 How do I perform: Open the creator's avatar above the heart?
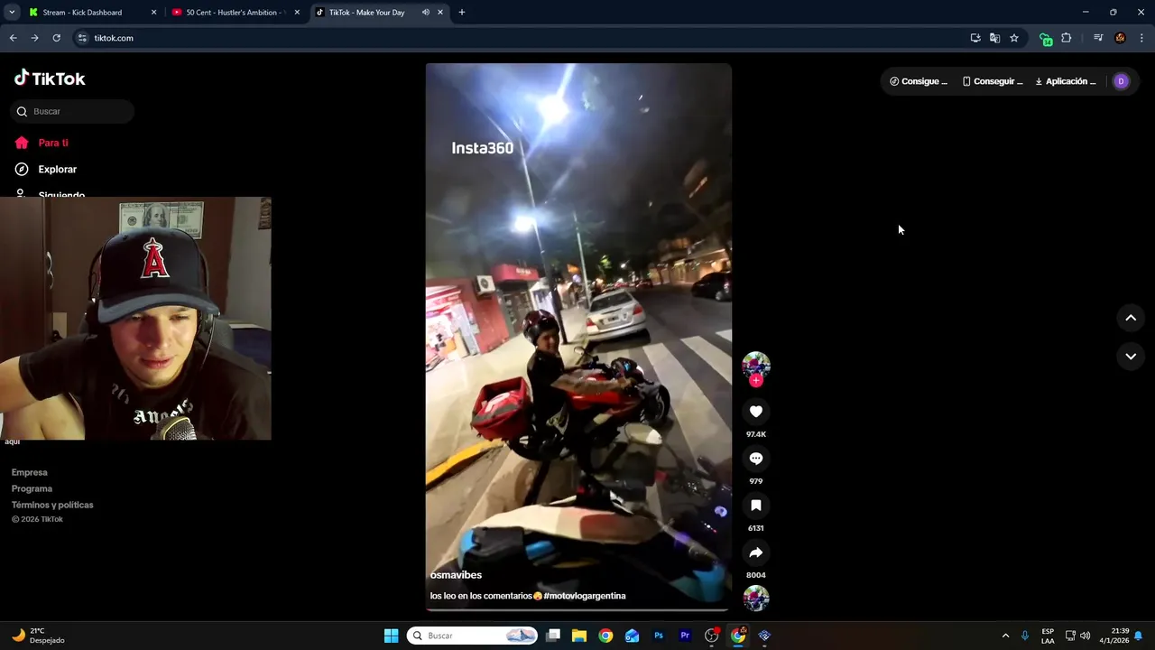[x=756, y=365]
